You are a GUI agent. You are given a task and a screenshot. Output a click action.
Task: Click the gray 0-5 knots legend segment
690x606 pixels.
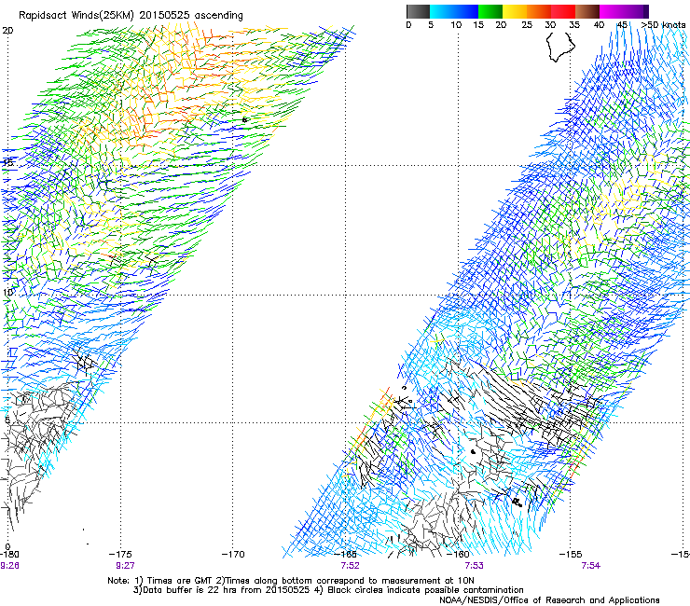(x=418, y=11)
